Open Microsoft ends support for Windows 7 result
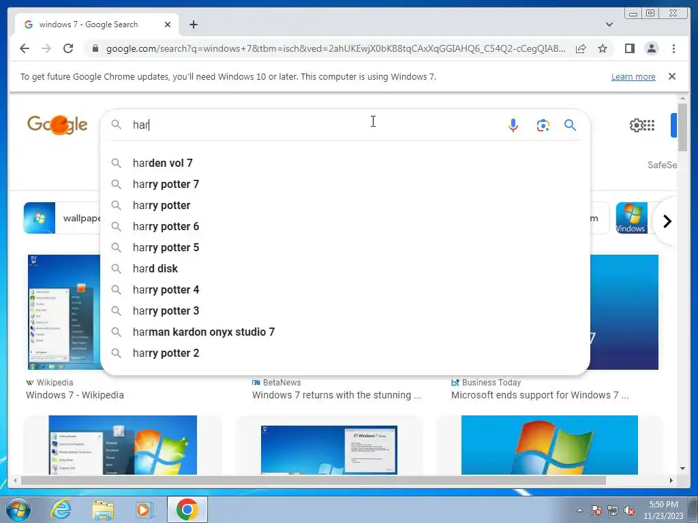Viewport: 698px width, 523px height. click(540, 395)
